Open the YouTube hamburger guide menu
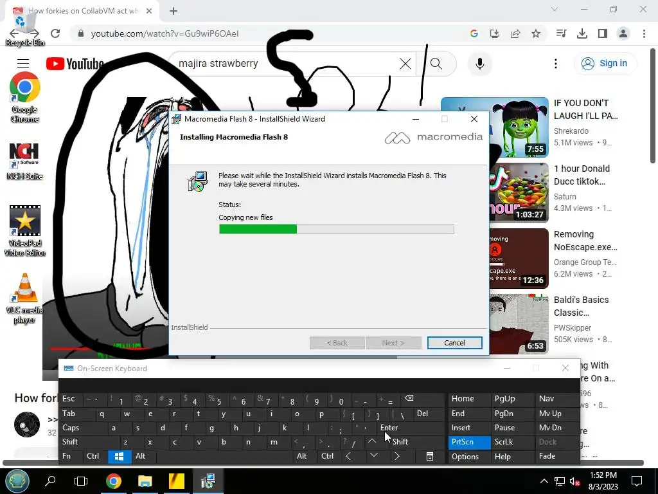 [23, 64]
